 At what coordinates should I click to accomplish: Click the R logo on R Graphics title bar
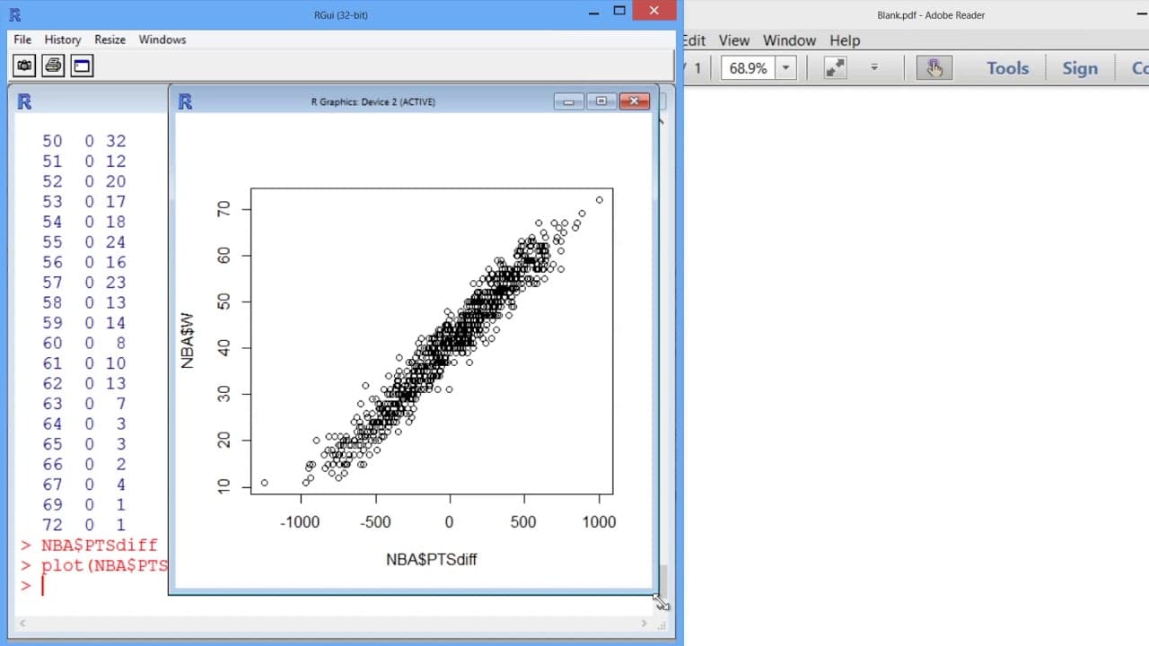tap(185, 101)
